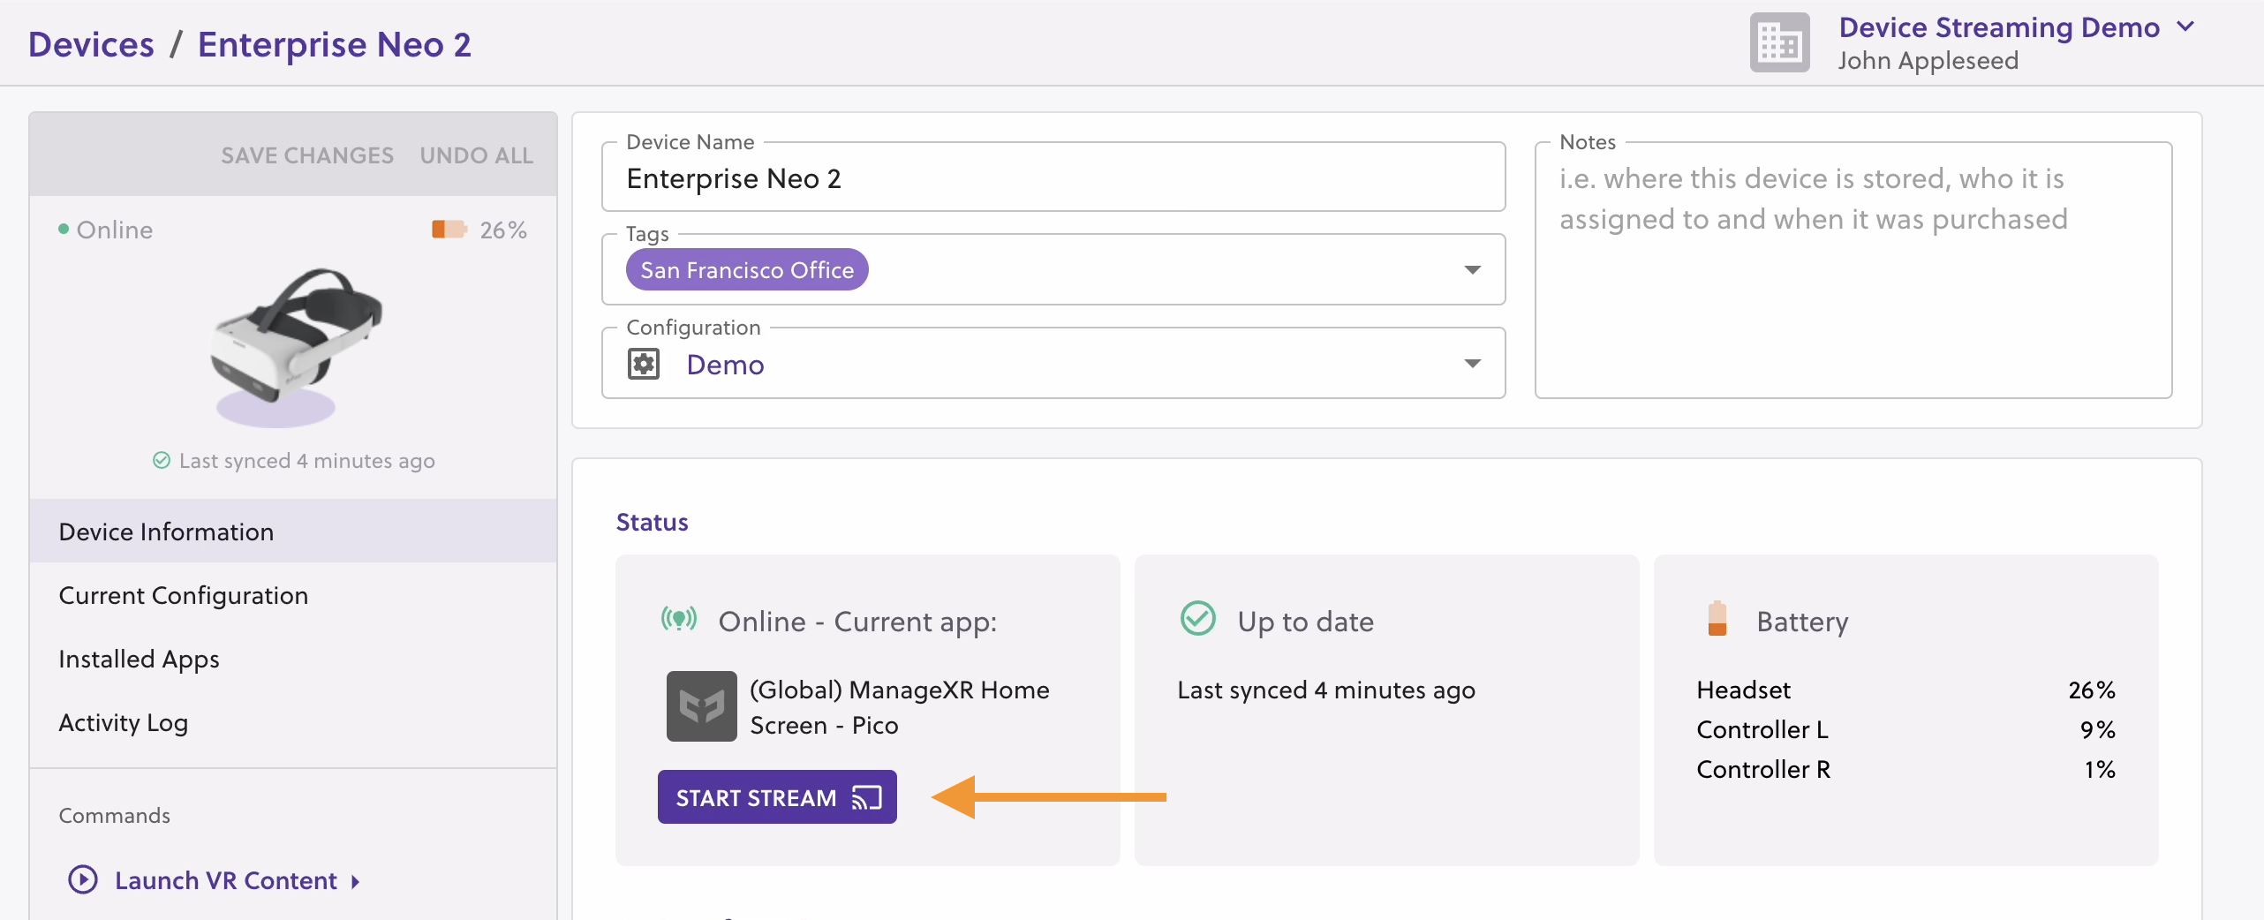
Task: Click the green Online status dot
Action: click(64, 230)
